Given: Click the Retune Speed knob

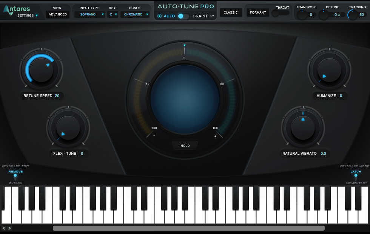Looking at the screenshot, I should [41, 69].
